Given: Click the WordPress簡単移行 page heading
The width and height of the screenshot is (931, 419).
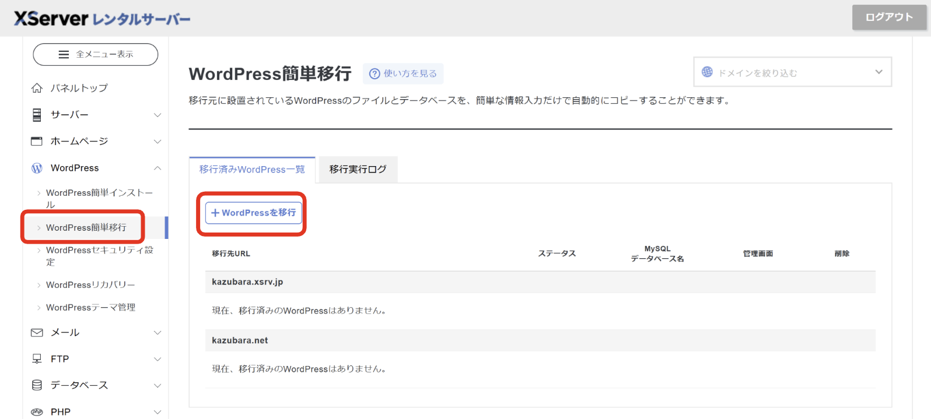Looking at the screenshot, I should [270, 74].
